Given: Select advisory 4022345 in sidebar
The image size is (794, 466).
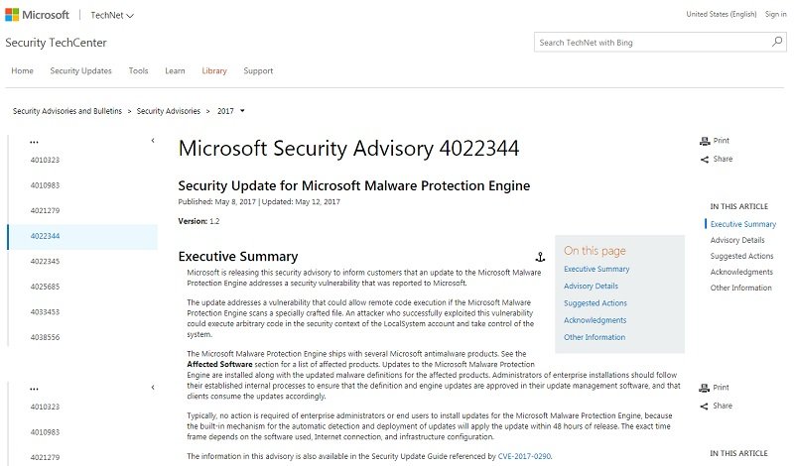Looking at the screenshot, I should (45, 262).
